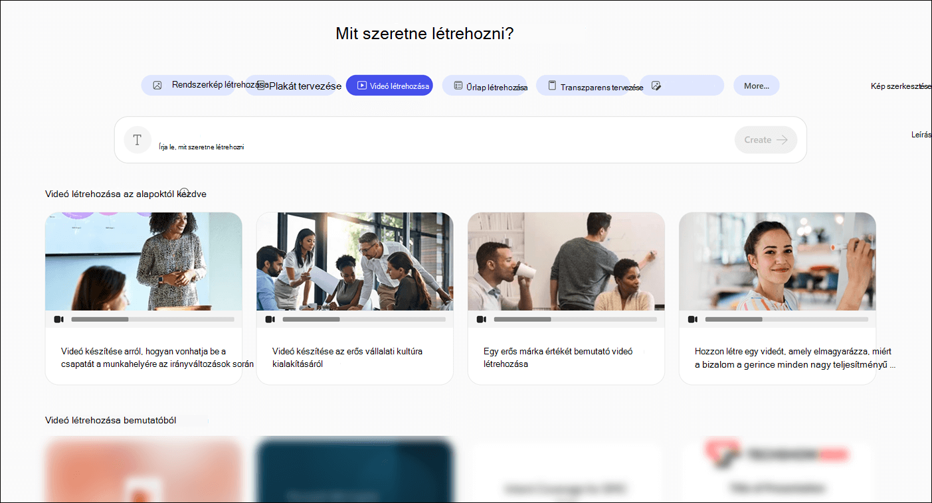Pick the Transzparens tervezése chip
This screenshot has width=932, height=503.
(x=583, y=86)
